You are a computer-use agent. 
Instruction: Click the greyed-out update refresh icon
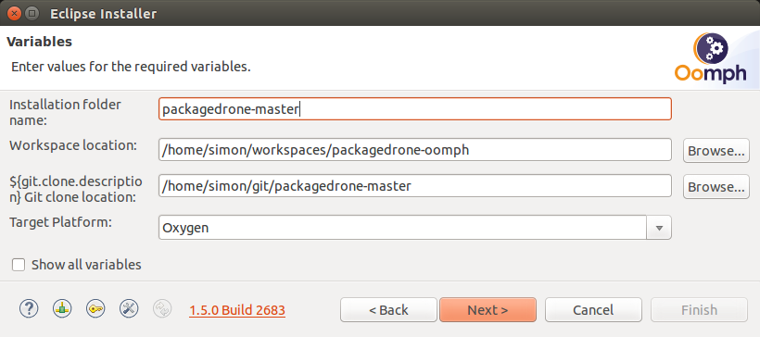pos(162,308)
